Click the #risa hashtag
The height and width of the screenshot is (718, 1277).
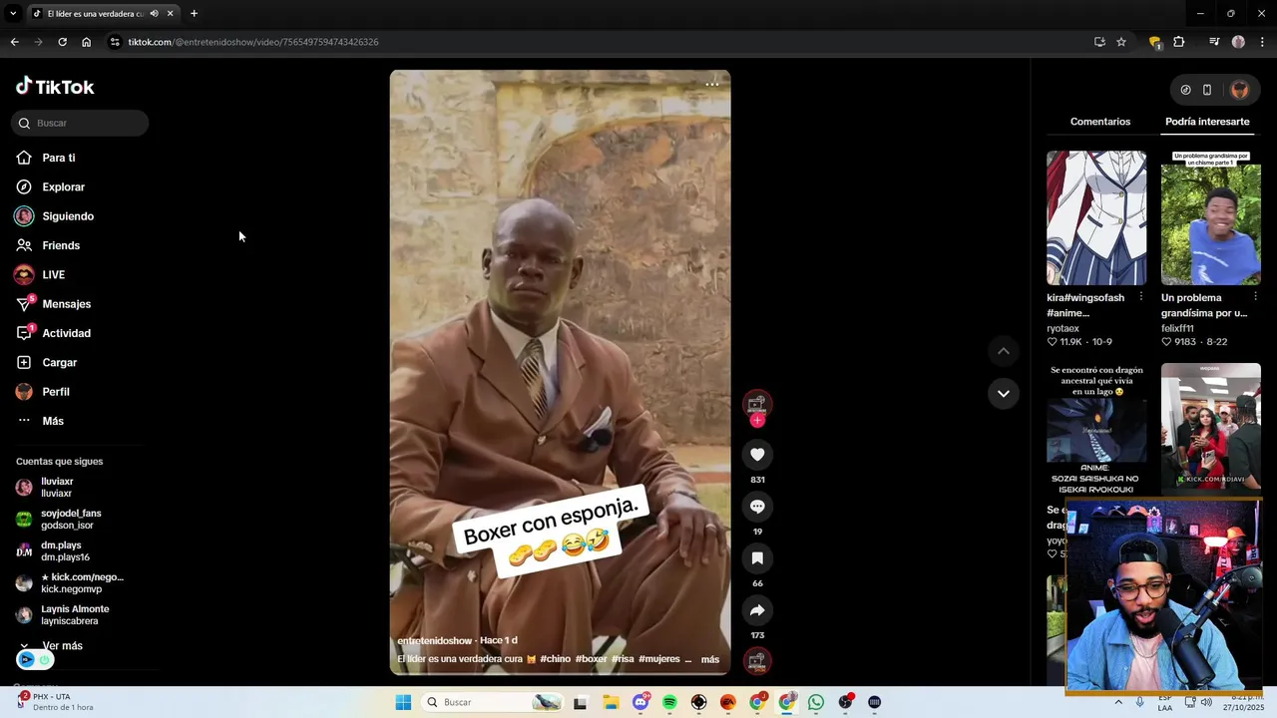point(623,659)
